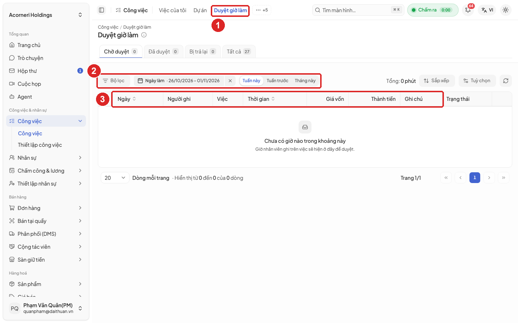Switch to the Đã duyệt tab
The height and width of the screenshot is (323, 518).
click(x=163, y=52)
